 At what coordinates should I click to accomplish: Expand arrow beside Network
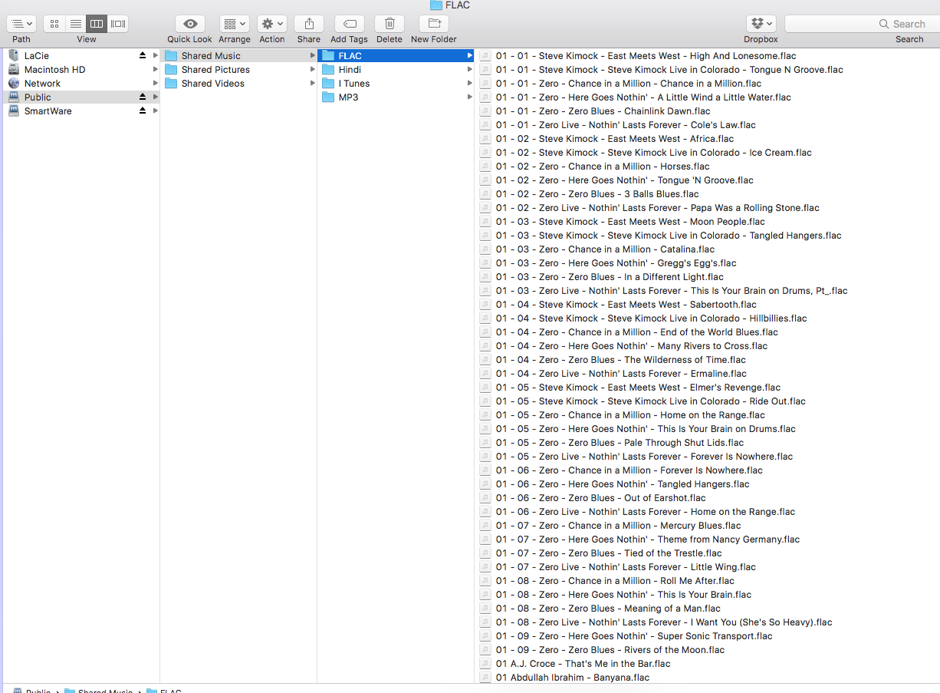point(156,83)
